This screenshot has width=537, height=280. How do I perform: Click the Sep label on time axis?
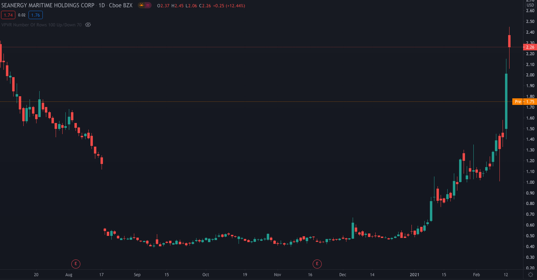137,275
